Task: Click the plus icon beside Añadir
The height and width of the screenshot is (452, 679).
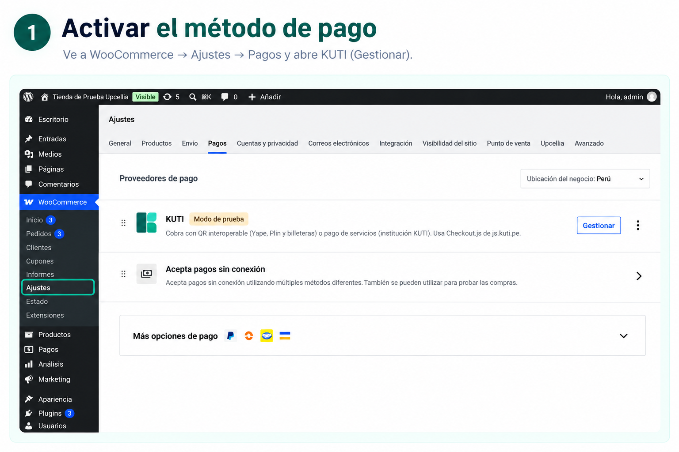Action: tap(252, 97)
